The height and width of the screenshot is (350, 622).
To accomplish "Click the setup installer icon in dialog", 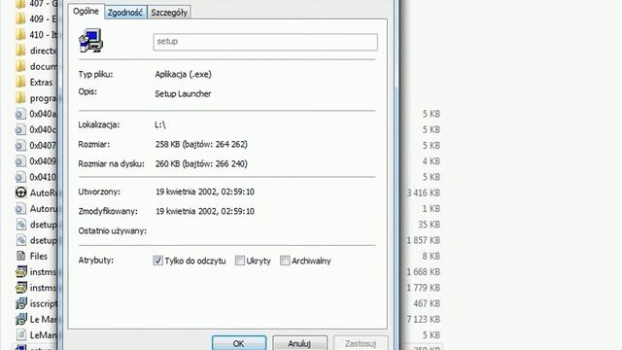I will (x=90, y=41).
